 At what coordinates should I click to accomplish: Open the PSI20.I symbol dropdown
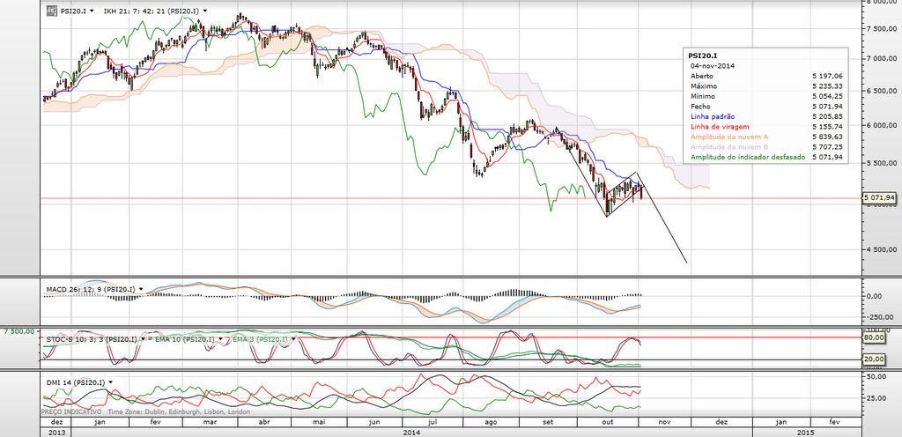tap(92, 11)
